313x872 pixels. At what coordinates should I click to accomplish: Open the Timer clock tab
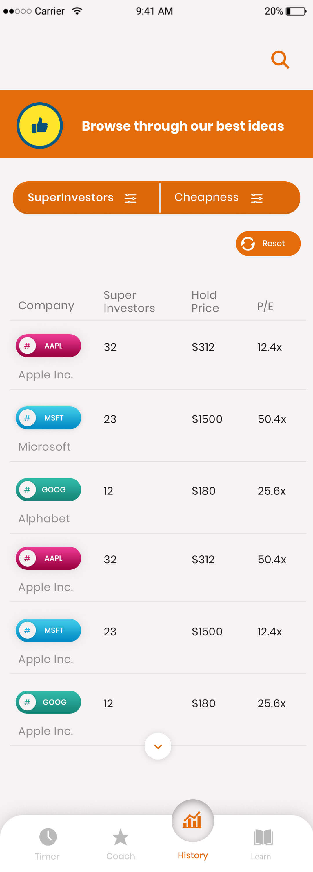[x=48, y=837]
